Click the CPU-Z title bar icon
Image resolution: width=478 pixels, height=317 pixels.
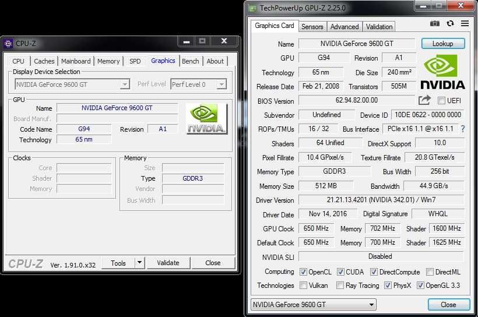[8, 44]
